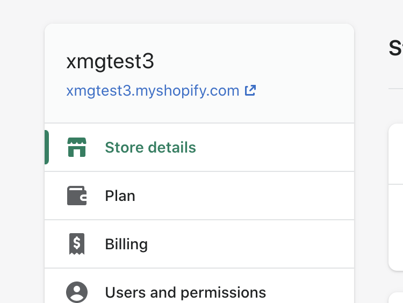Image resolution: width=403 pixels, height=303 pixels.
Task: Open the Plan settings section
Action: coord(120,196)
